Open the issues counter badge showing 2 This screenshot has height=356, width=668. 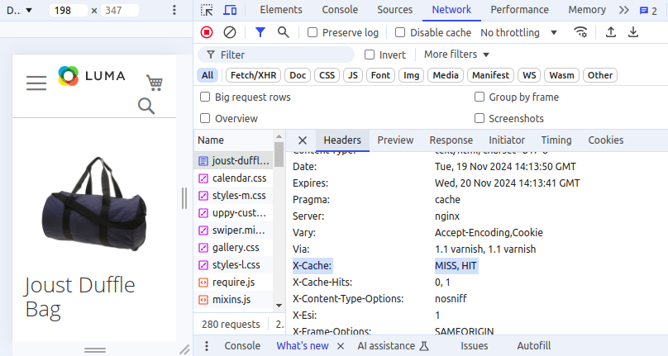[x=648, y=11]
